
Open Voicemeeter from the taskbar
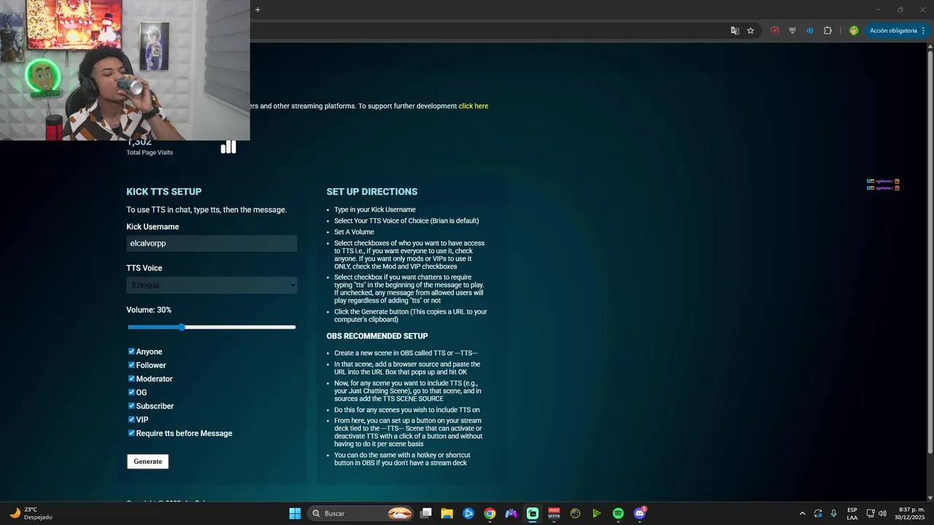tap(554, 513)
